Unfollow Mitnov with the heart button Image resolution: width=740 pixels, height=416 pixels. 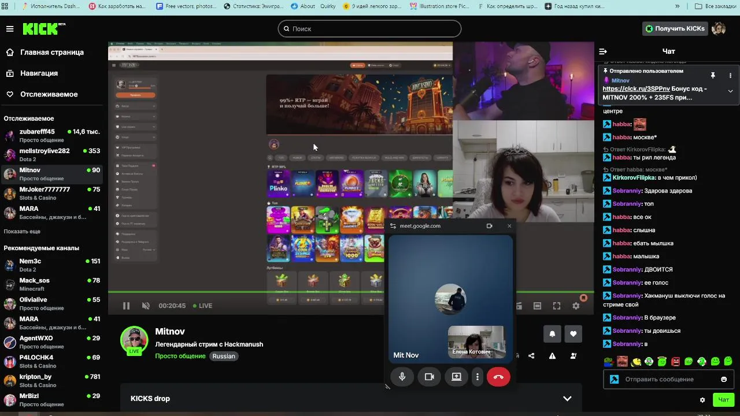click(573, 333)
